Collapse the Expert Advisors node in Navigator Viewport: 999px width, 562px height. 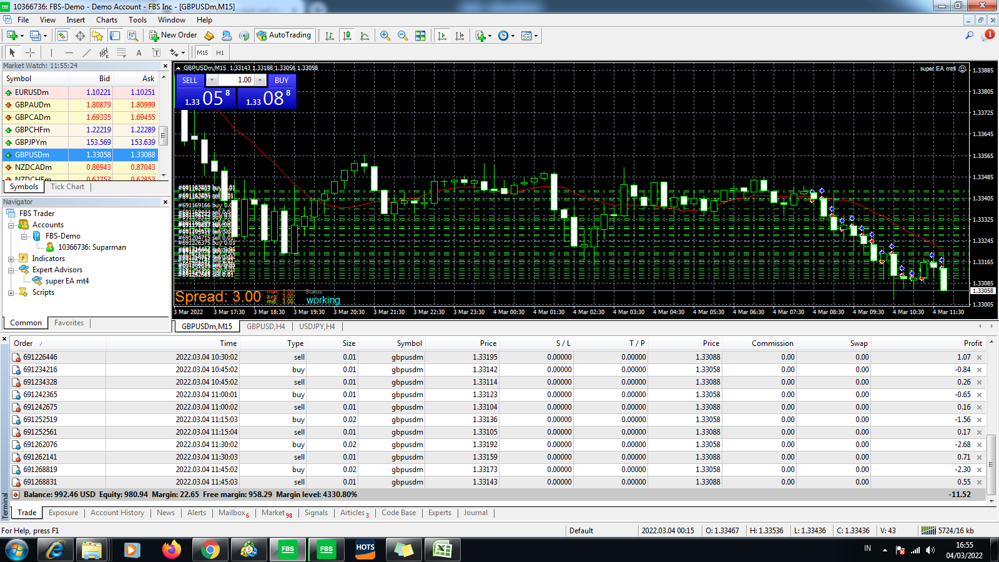point(11,270)
